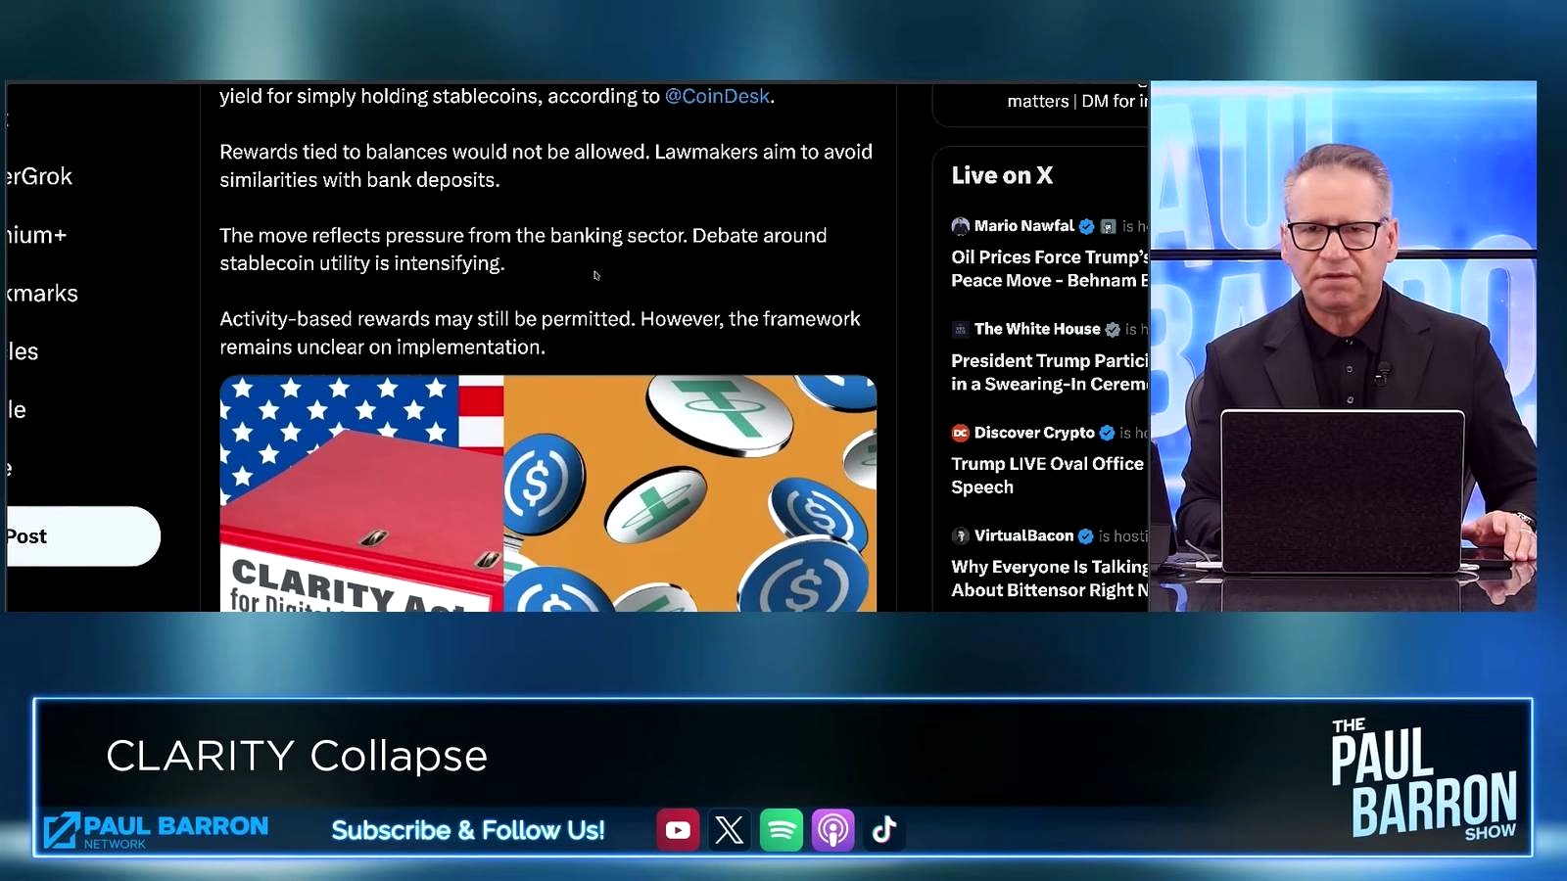Viewport: 1567px width, 881px height.
Task: Click Mario Nawfal's verified badge
Action: pos(1086,226)
